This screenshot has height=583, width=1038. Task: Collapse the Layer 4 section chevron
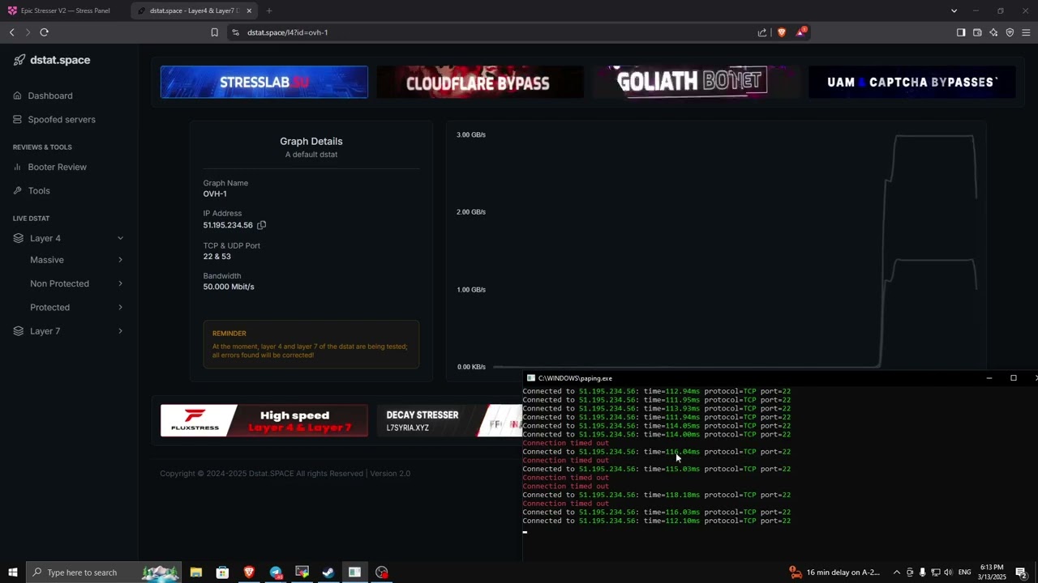tap(120, 238)
